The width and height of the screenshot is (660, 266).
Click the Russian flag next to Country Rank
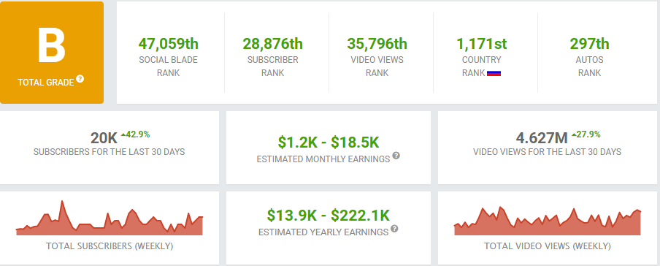point(494,73)
